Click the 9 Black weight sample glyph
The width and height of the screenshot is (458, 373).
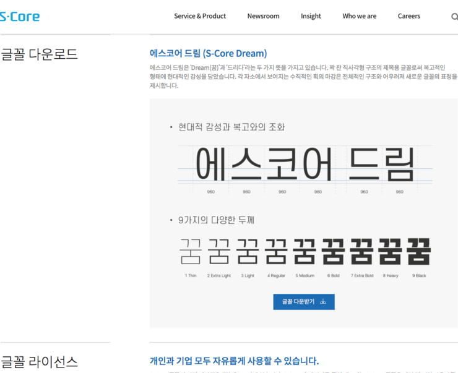click(419, 251)
